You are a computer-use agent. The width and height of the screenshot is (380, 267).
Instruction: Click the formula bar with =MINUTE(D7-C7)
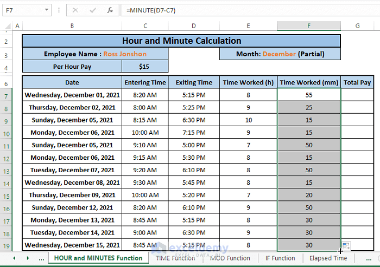[250, 10]
